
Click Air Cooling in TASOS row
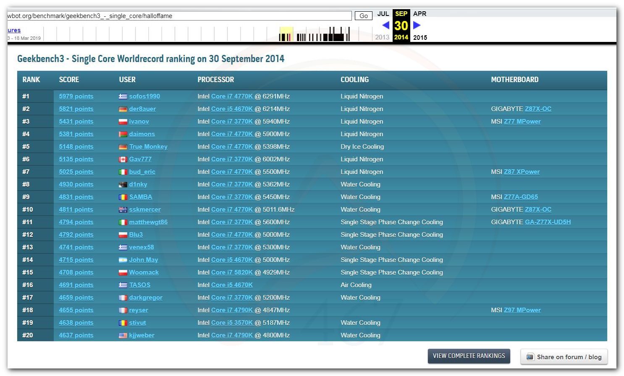click(x=356, y=285)
